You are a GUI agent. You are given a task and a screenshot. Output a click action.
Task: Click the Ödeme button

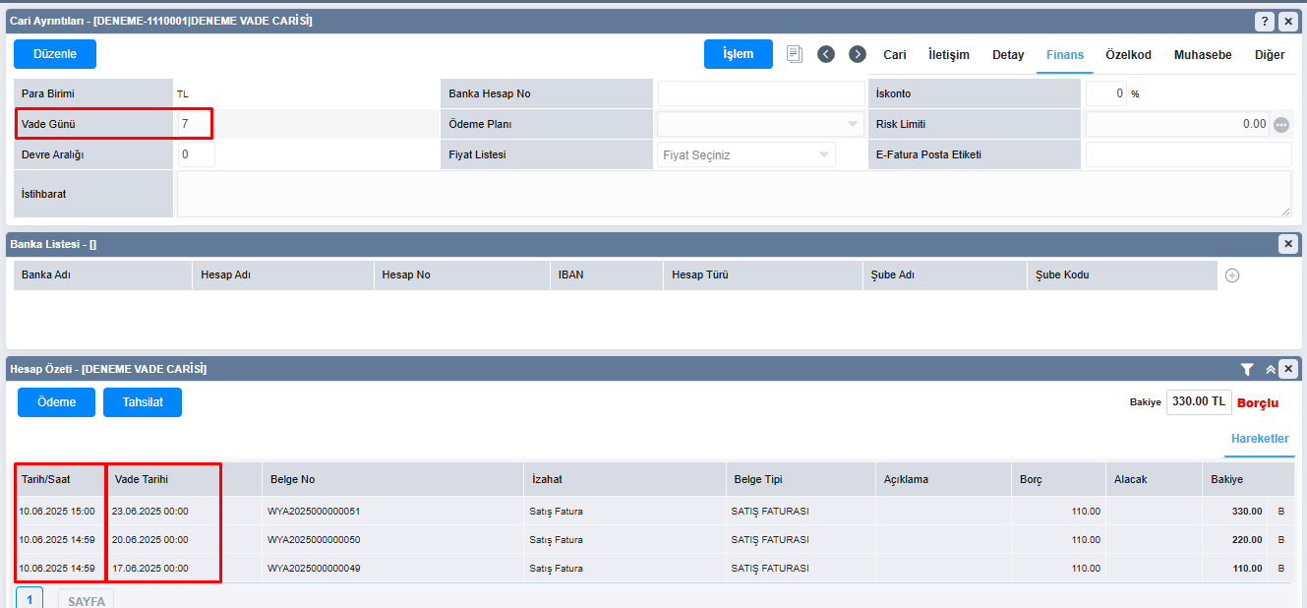coord(56,402)
